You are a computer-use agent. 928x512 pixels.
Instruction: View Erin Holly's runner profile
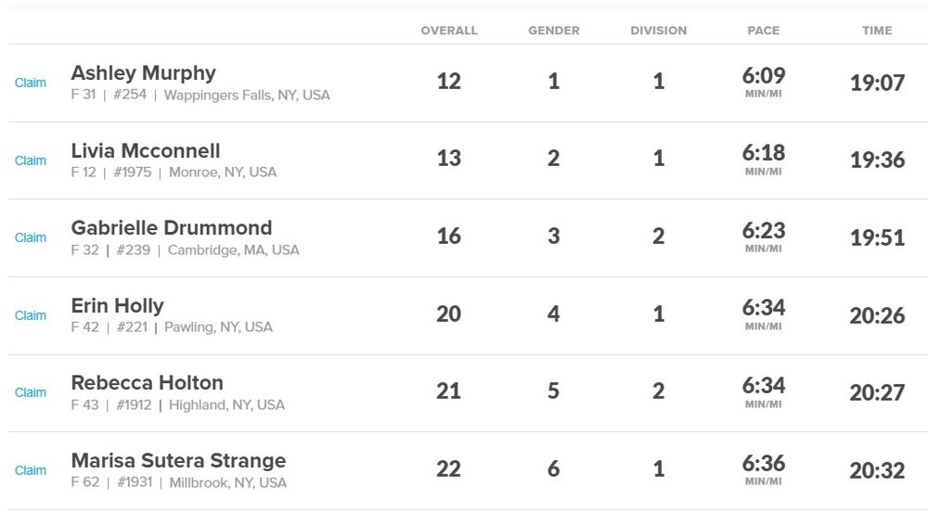tap(117, 305)
